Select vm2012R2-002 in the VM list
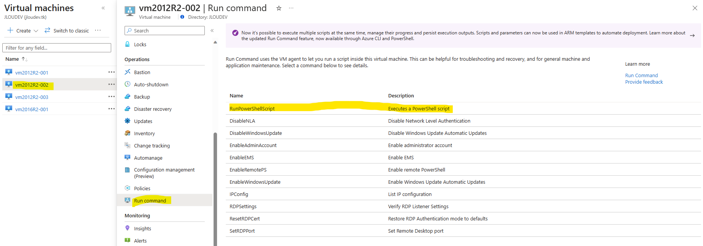This screenshot has height=246, width=703. [32, 85]
